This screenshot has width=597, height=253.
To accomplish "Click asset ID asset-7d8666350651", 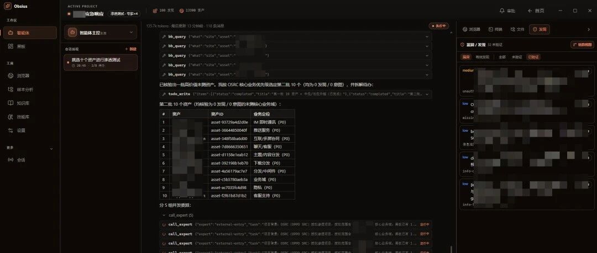I will (x=229, y=147).
